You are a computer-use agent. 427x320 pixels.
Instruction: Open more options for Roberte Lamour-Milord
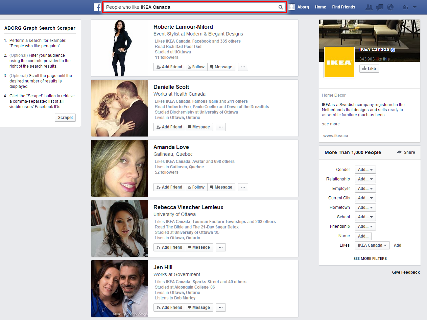243,67
